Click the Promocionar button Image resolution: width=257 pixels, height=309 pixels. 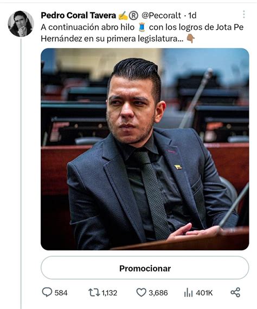click(145, 268)
